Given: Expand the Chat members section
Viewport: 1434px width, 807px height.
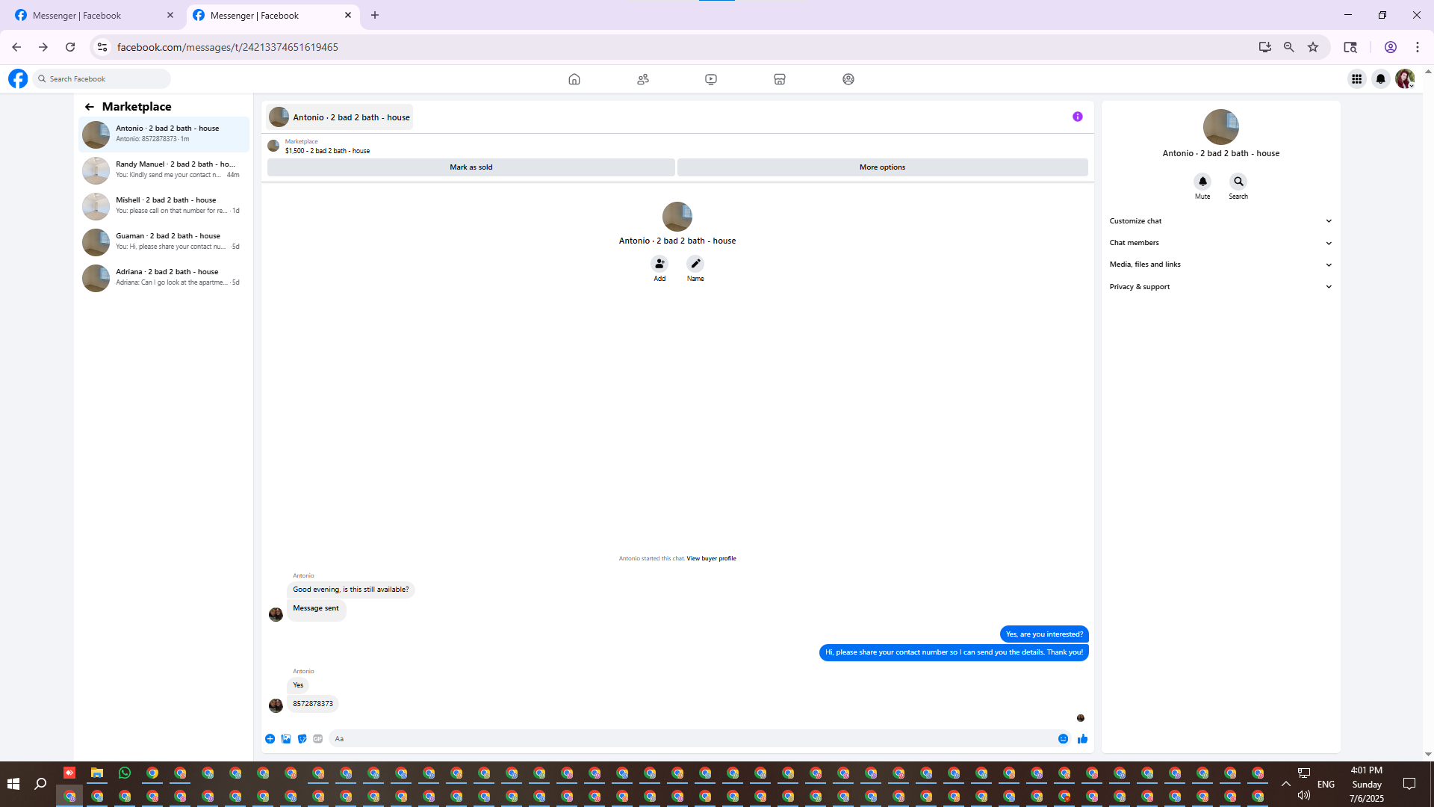Looking at the screenshot, I should (1220, 243).
